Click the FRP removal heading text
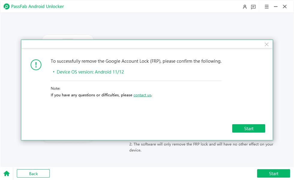The width and height of the screenshot is (294, 180). 136,61
